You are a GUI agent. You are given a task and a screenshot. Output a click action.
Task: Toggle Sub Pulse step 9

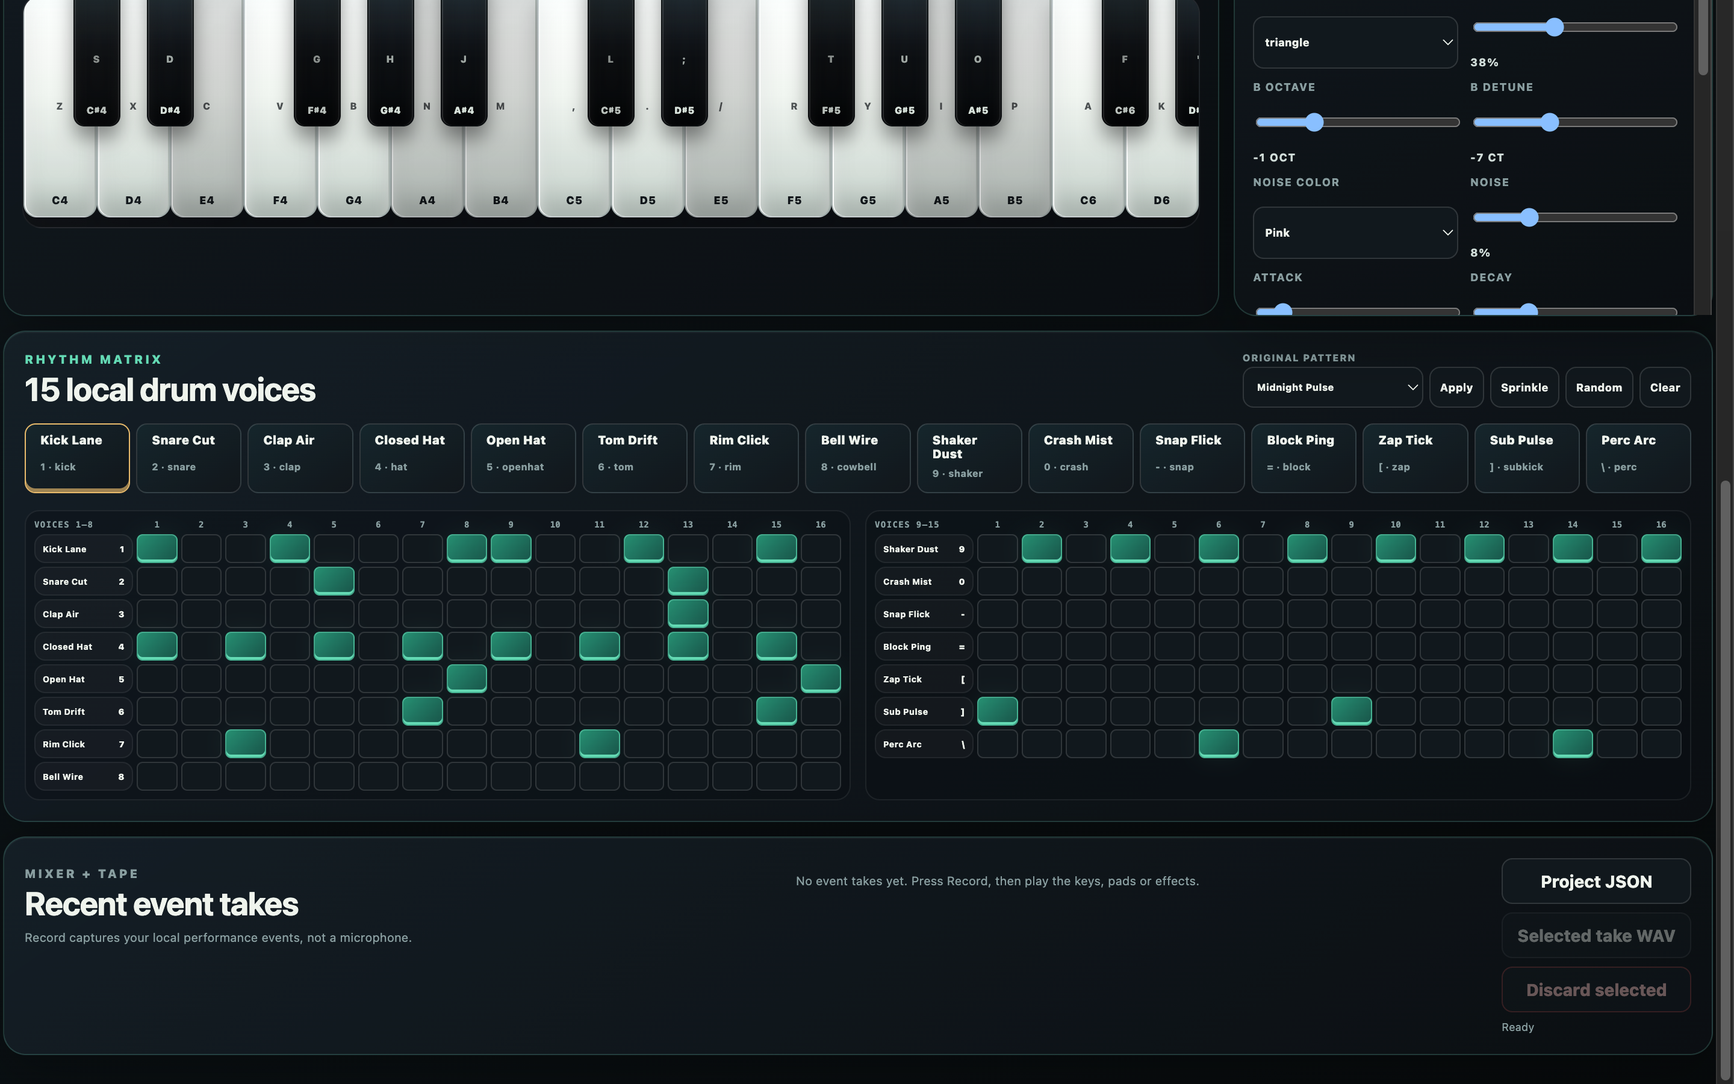1351,711
